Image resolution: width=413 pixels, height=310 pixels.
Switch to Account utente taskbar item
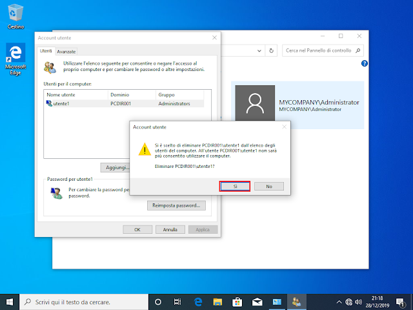tap(297, 302)
